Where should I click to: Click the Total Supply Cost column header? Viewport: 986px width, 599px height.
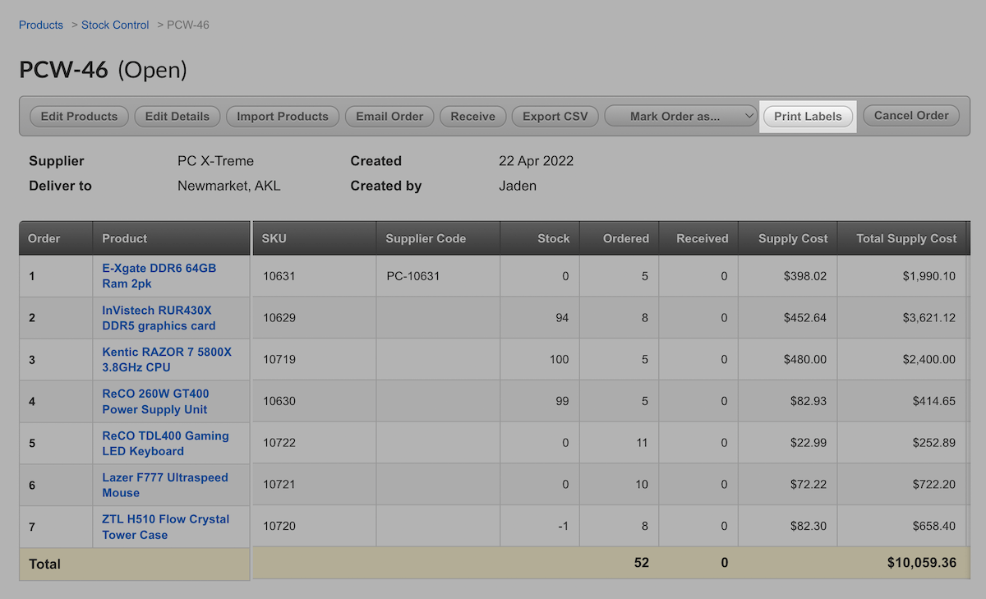906,238
